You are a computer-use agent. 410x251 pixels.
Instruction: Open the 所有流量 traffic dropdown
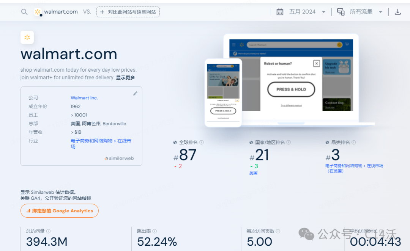[366, 12]
